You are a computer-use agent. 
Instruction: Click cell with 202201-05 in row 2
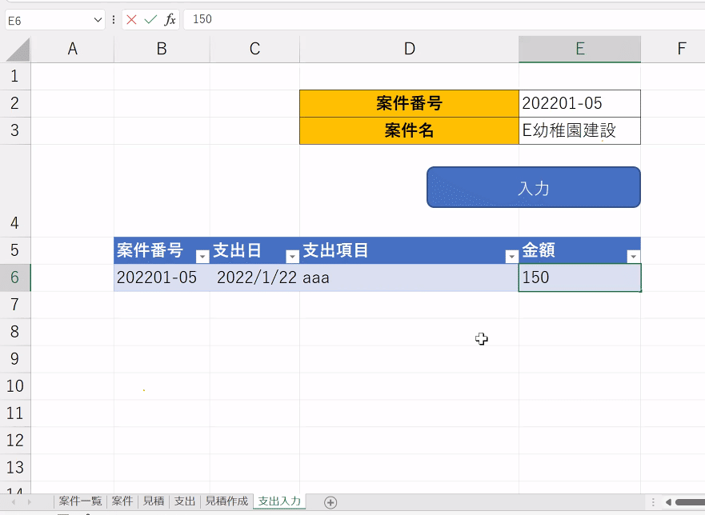(x=579, y=103)
